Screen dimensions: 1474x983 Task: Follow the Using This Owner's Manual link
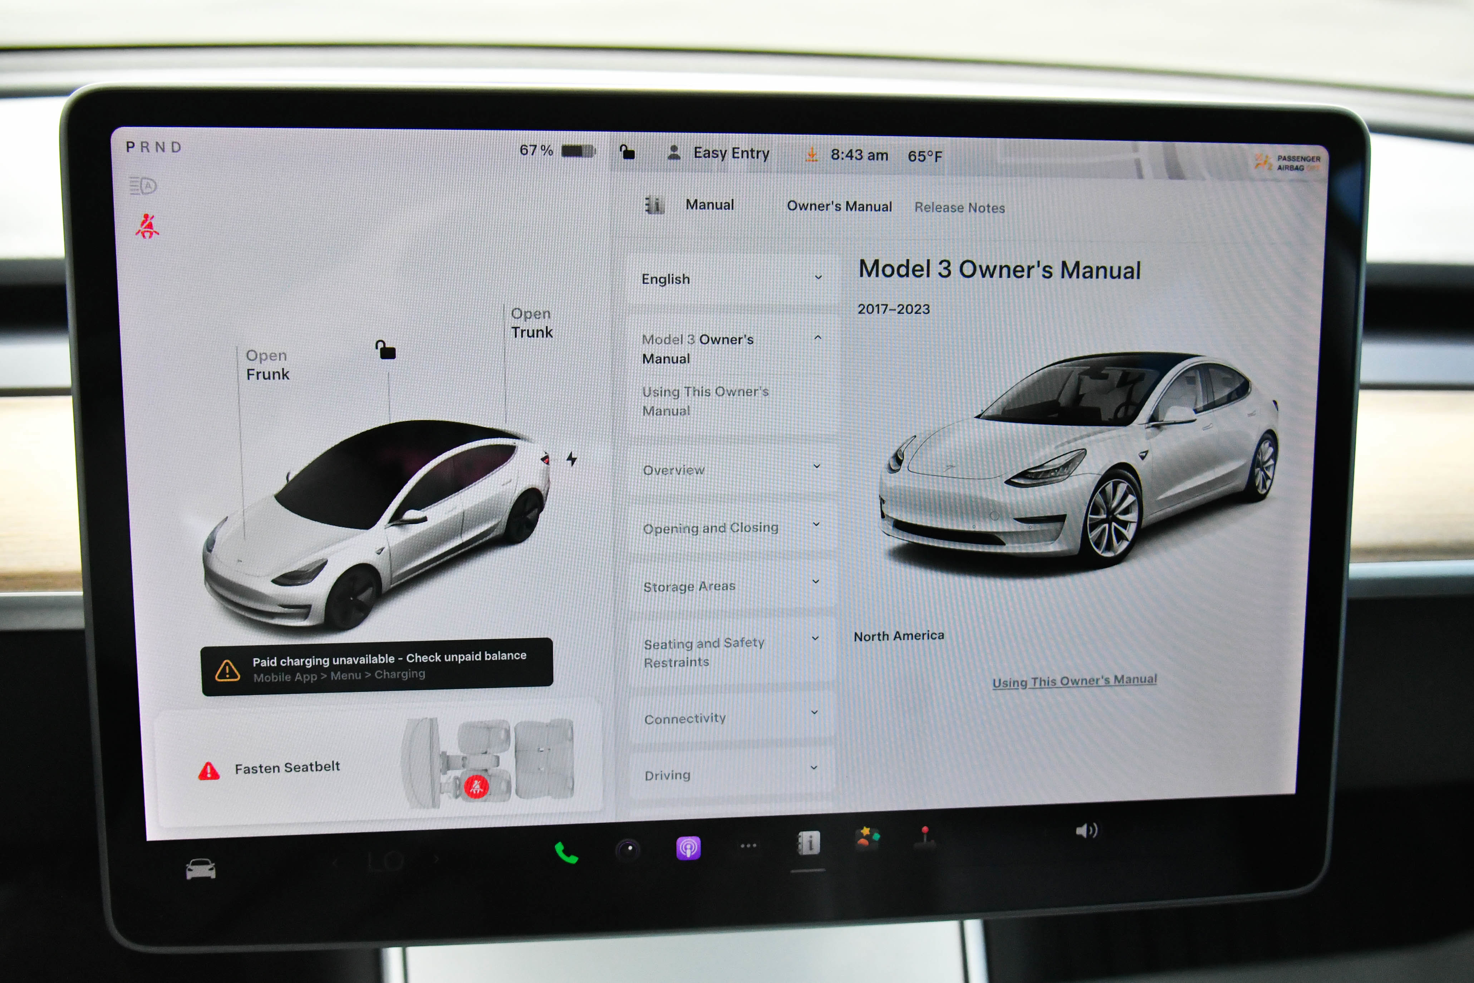pos(1074,681)
